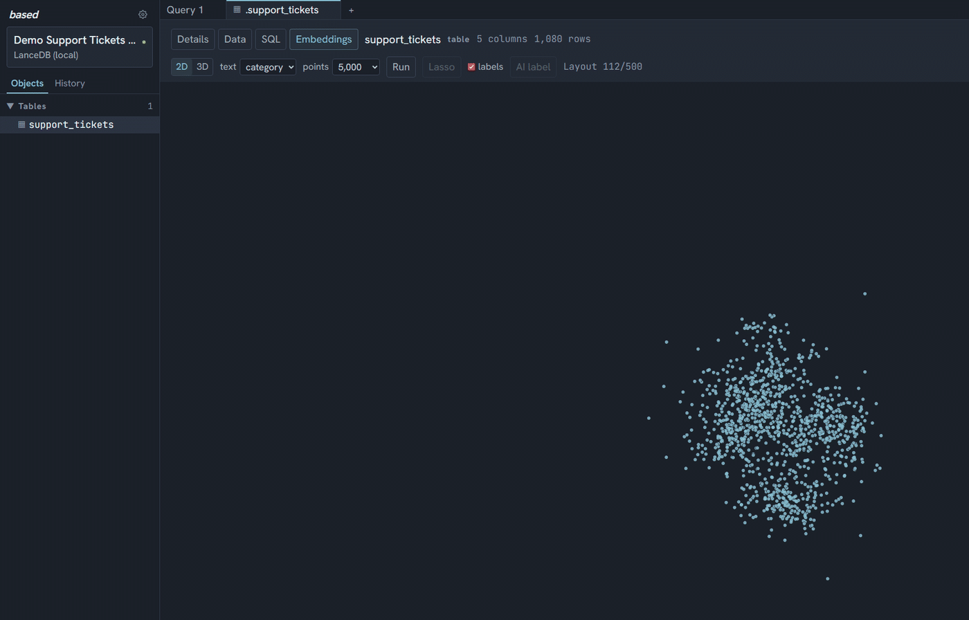Open the category text column dropdown
This screenshot has width=969, height=620.
click(268, 67)
